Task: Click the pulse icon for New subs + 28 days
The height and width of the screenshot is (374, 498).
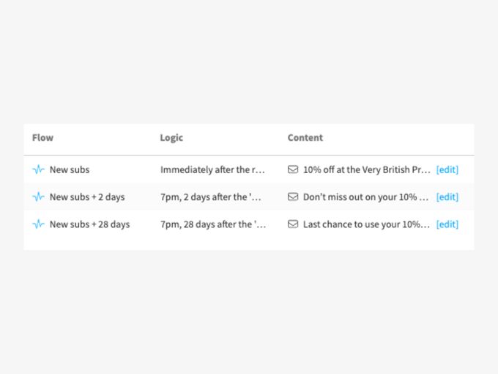Action: [x=39, y=224]
